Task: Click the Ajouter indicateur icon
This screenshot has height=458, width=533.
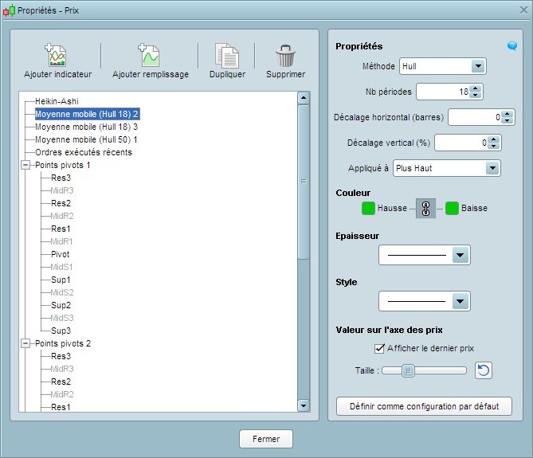Action: (57, 56)
